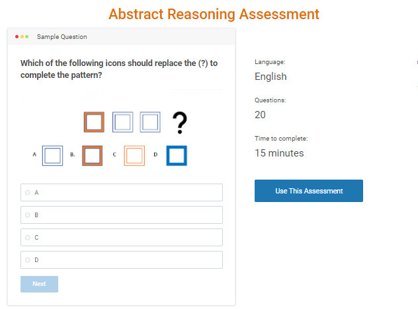Click the red dot in the window header
The height and width of the screenshot is (309, 418).
pyautogui.click(x=17, y=36)
